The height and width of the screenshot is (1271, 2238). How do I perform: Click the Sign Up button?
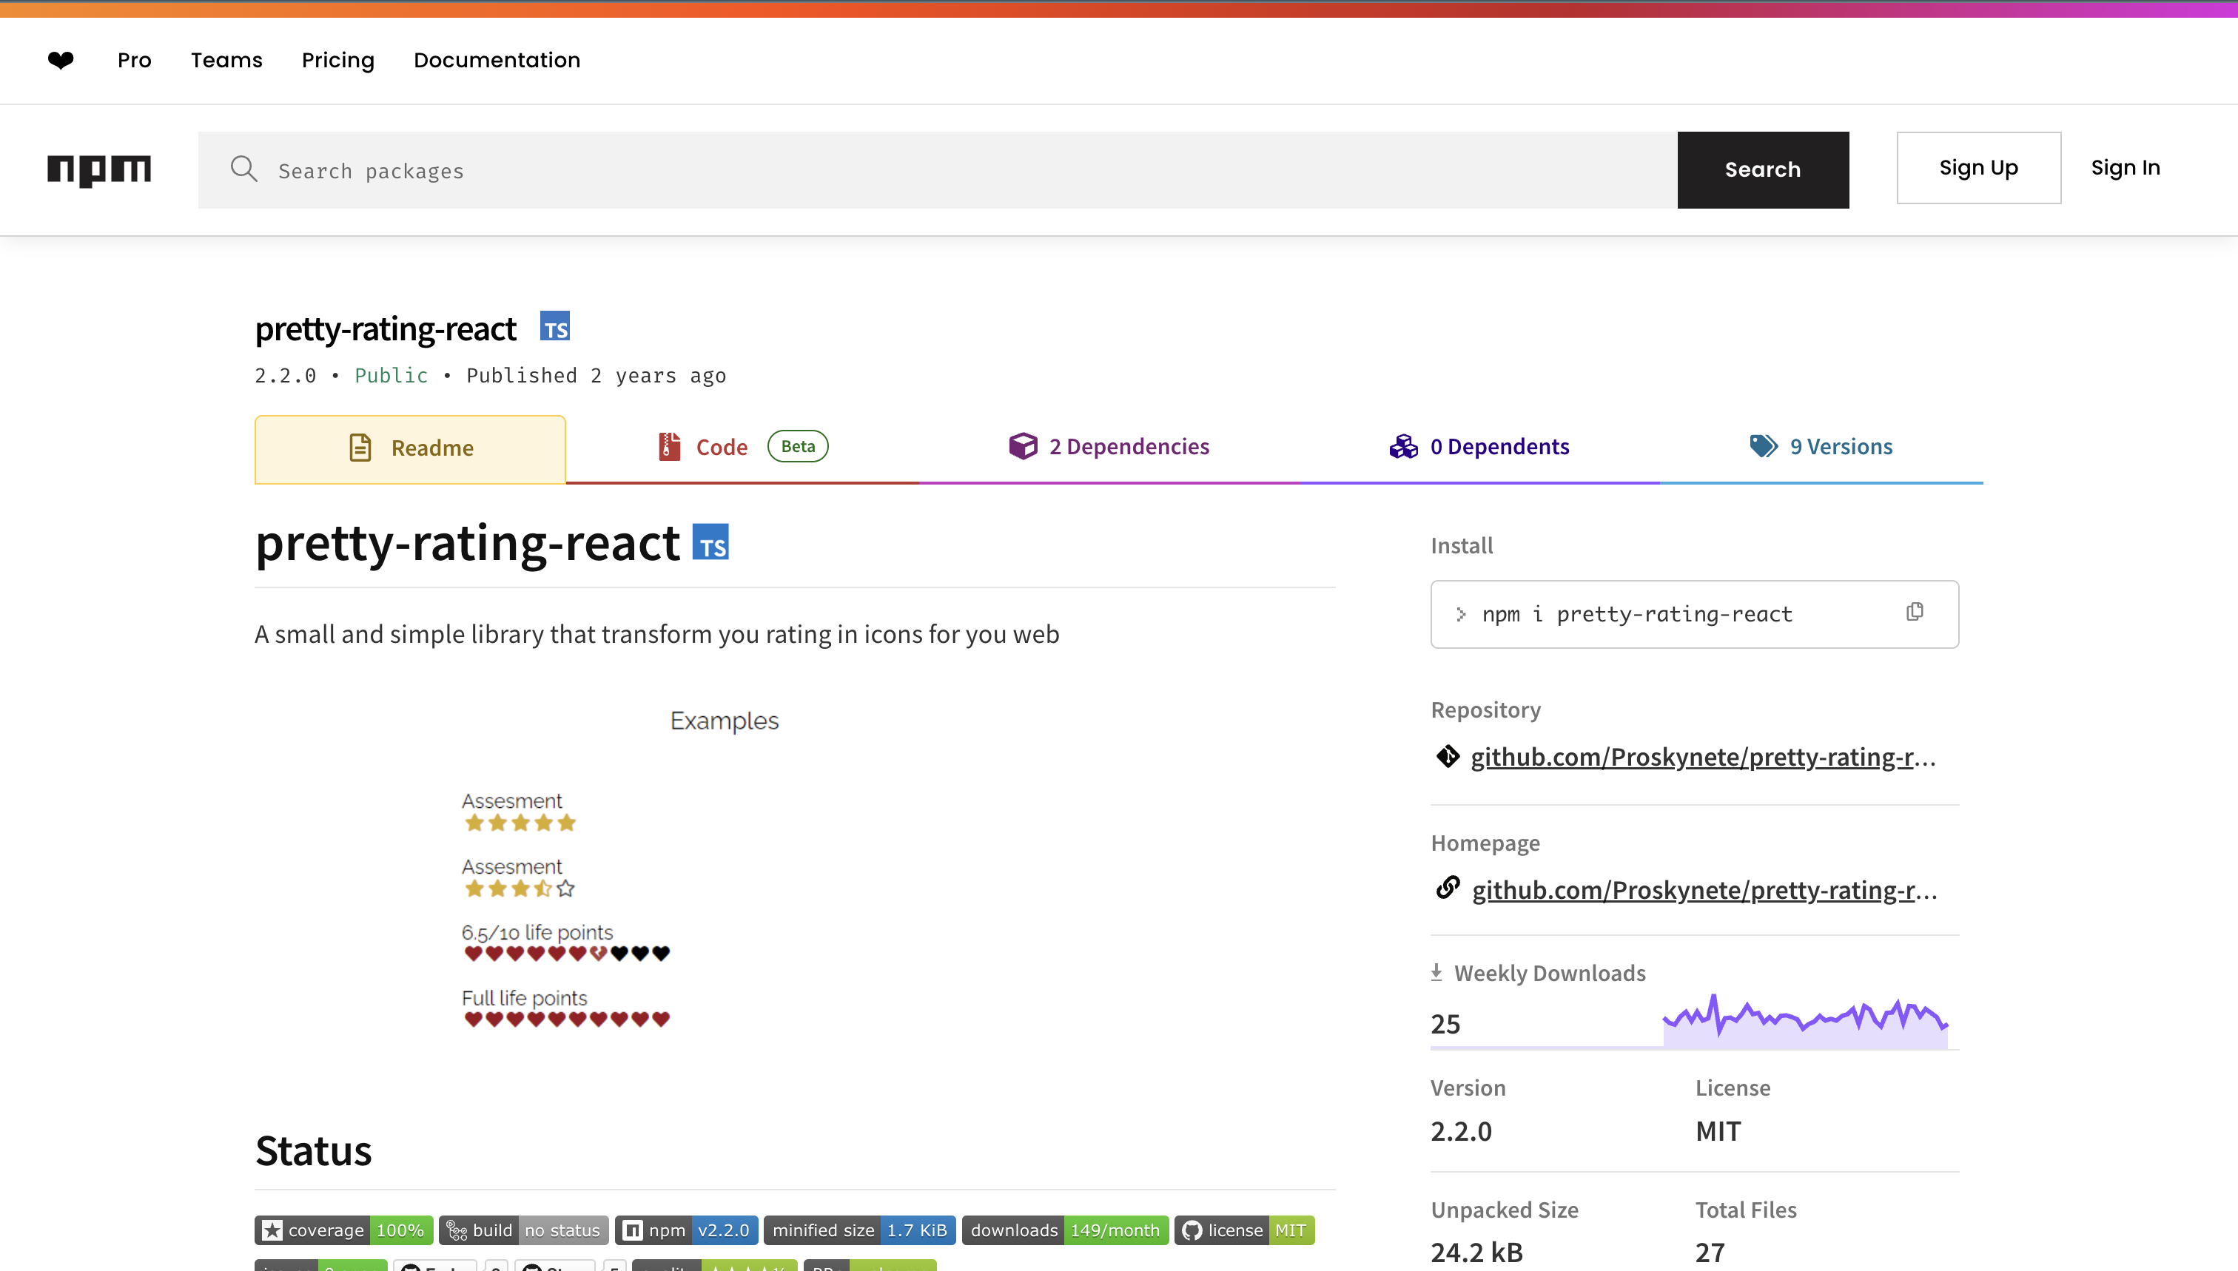click(x=1979, y=168)
